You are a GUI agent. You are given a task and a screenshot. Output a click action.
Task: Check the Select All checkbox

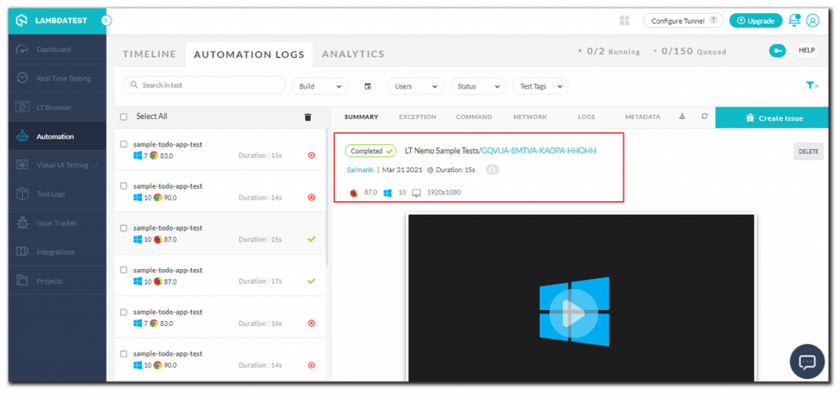124,117
